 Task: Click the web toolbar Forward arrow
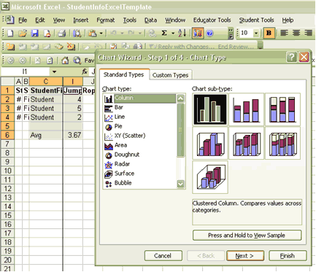click(23, 61)
